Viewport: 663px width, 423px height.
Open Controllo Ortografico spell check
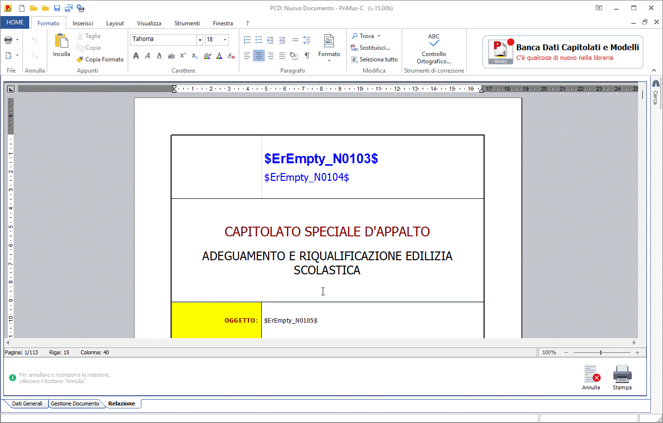point(433,49)
